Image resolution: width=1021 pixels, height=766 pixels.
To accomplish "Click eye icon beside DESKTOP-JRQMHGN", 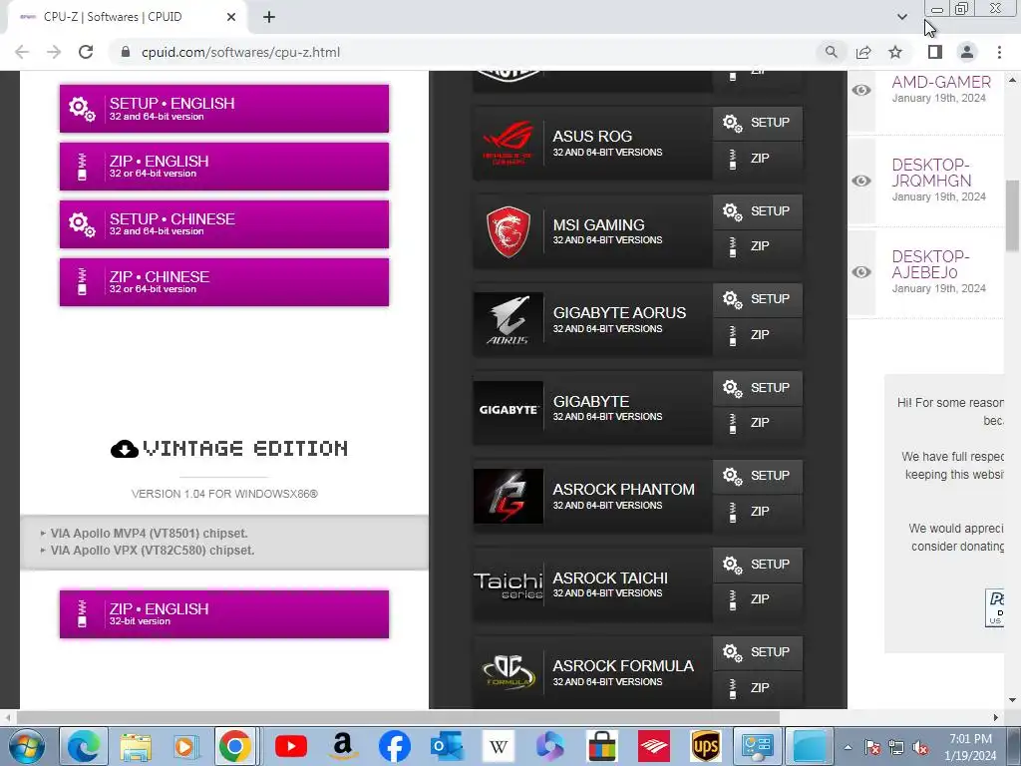I will 861,182.
